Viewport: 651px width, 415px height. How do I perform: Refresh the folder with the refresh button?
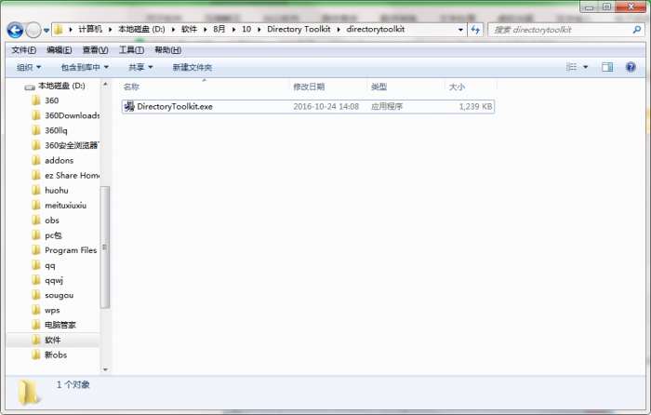click(x=475, y=30)
